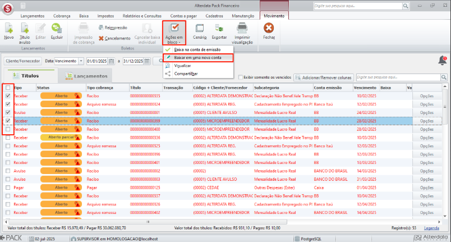Select Baixa na conta de emissão
This screenshot has height=242, width=451.
197,49
